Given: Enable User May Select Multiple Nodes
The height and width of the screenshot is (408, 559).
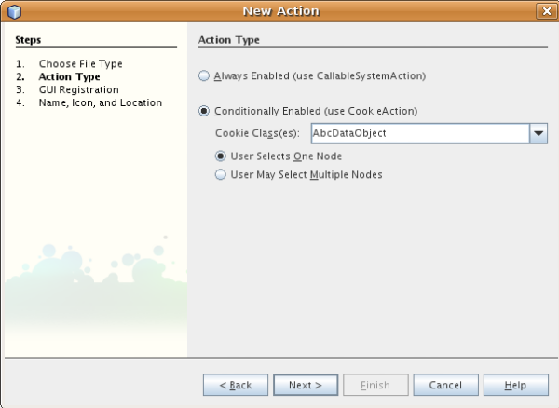Looking at the screenshot, I should pyautogui.click(x=221, y=174).
